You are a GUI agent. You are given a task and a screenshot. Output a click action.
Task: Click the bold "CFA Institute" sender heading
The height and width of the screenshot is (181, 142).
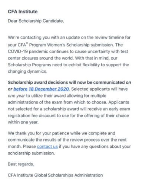(23, 12)
